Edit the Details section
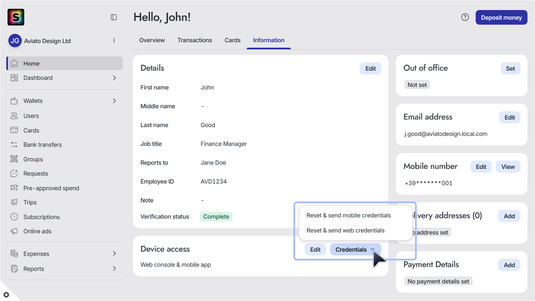 pyautogui.click(x=370, y=69)
